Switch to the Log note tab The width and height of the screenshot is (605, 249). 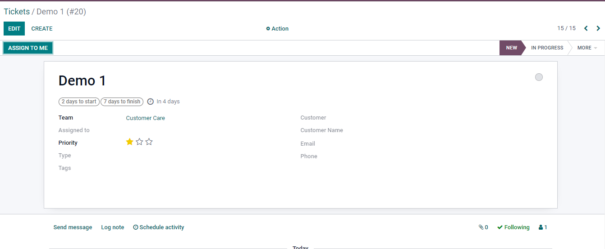113,227
